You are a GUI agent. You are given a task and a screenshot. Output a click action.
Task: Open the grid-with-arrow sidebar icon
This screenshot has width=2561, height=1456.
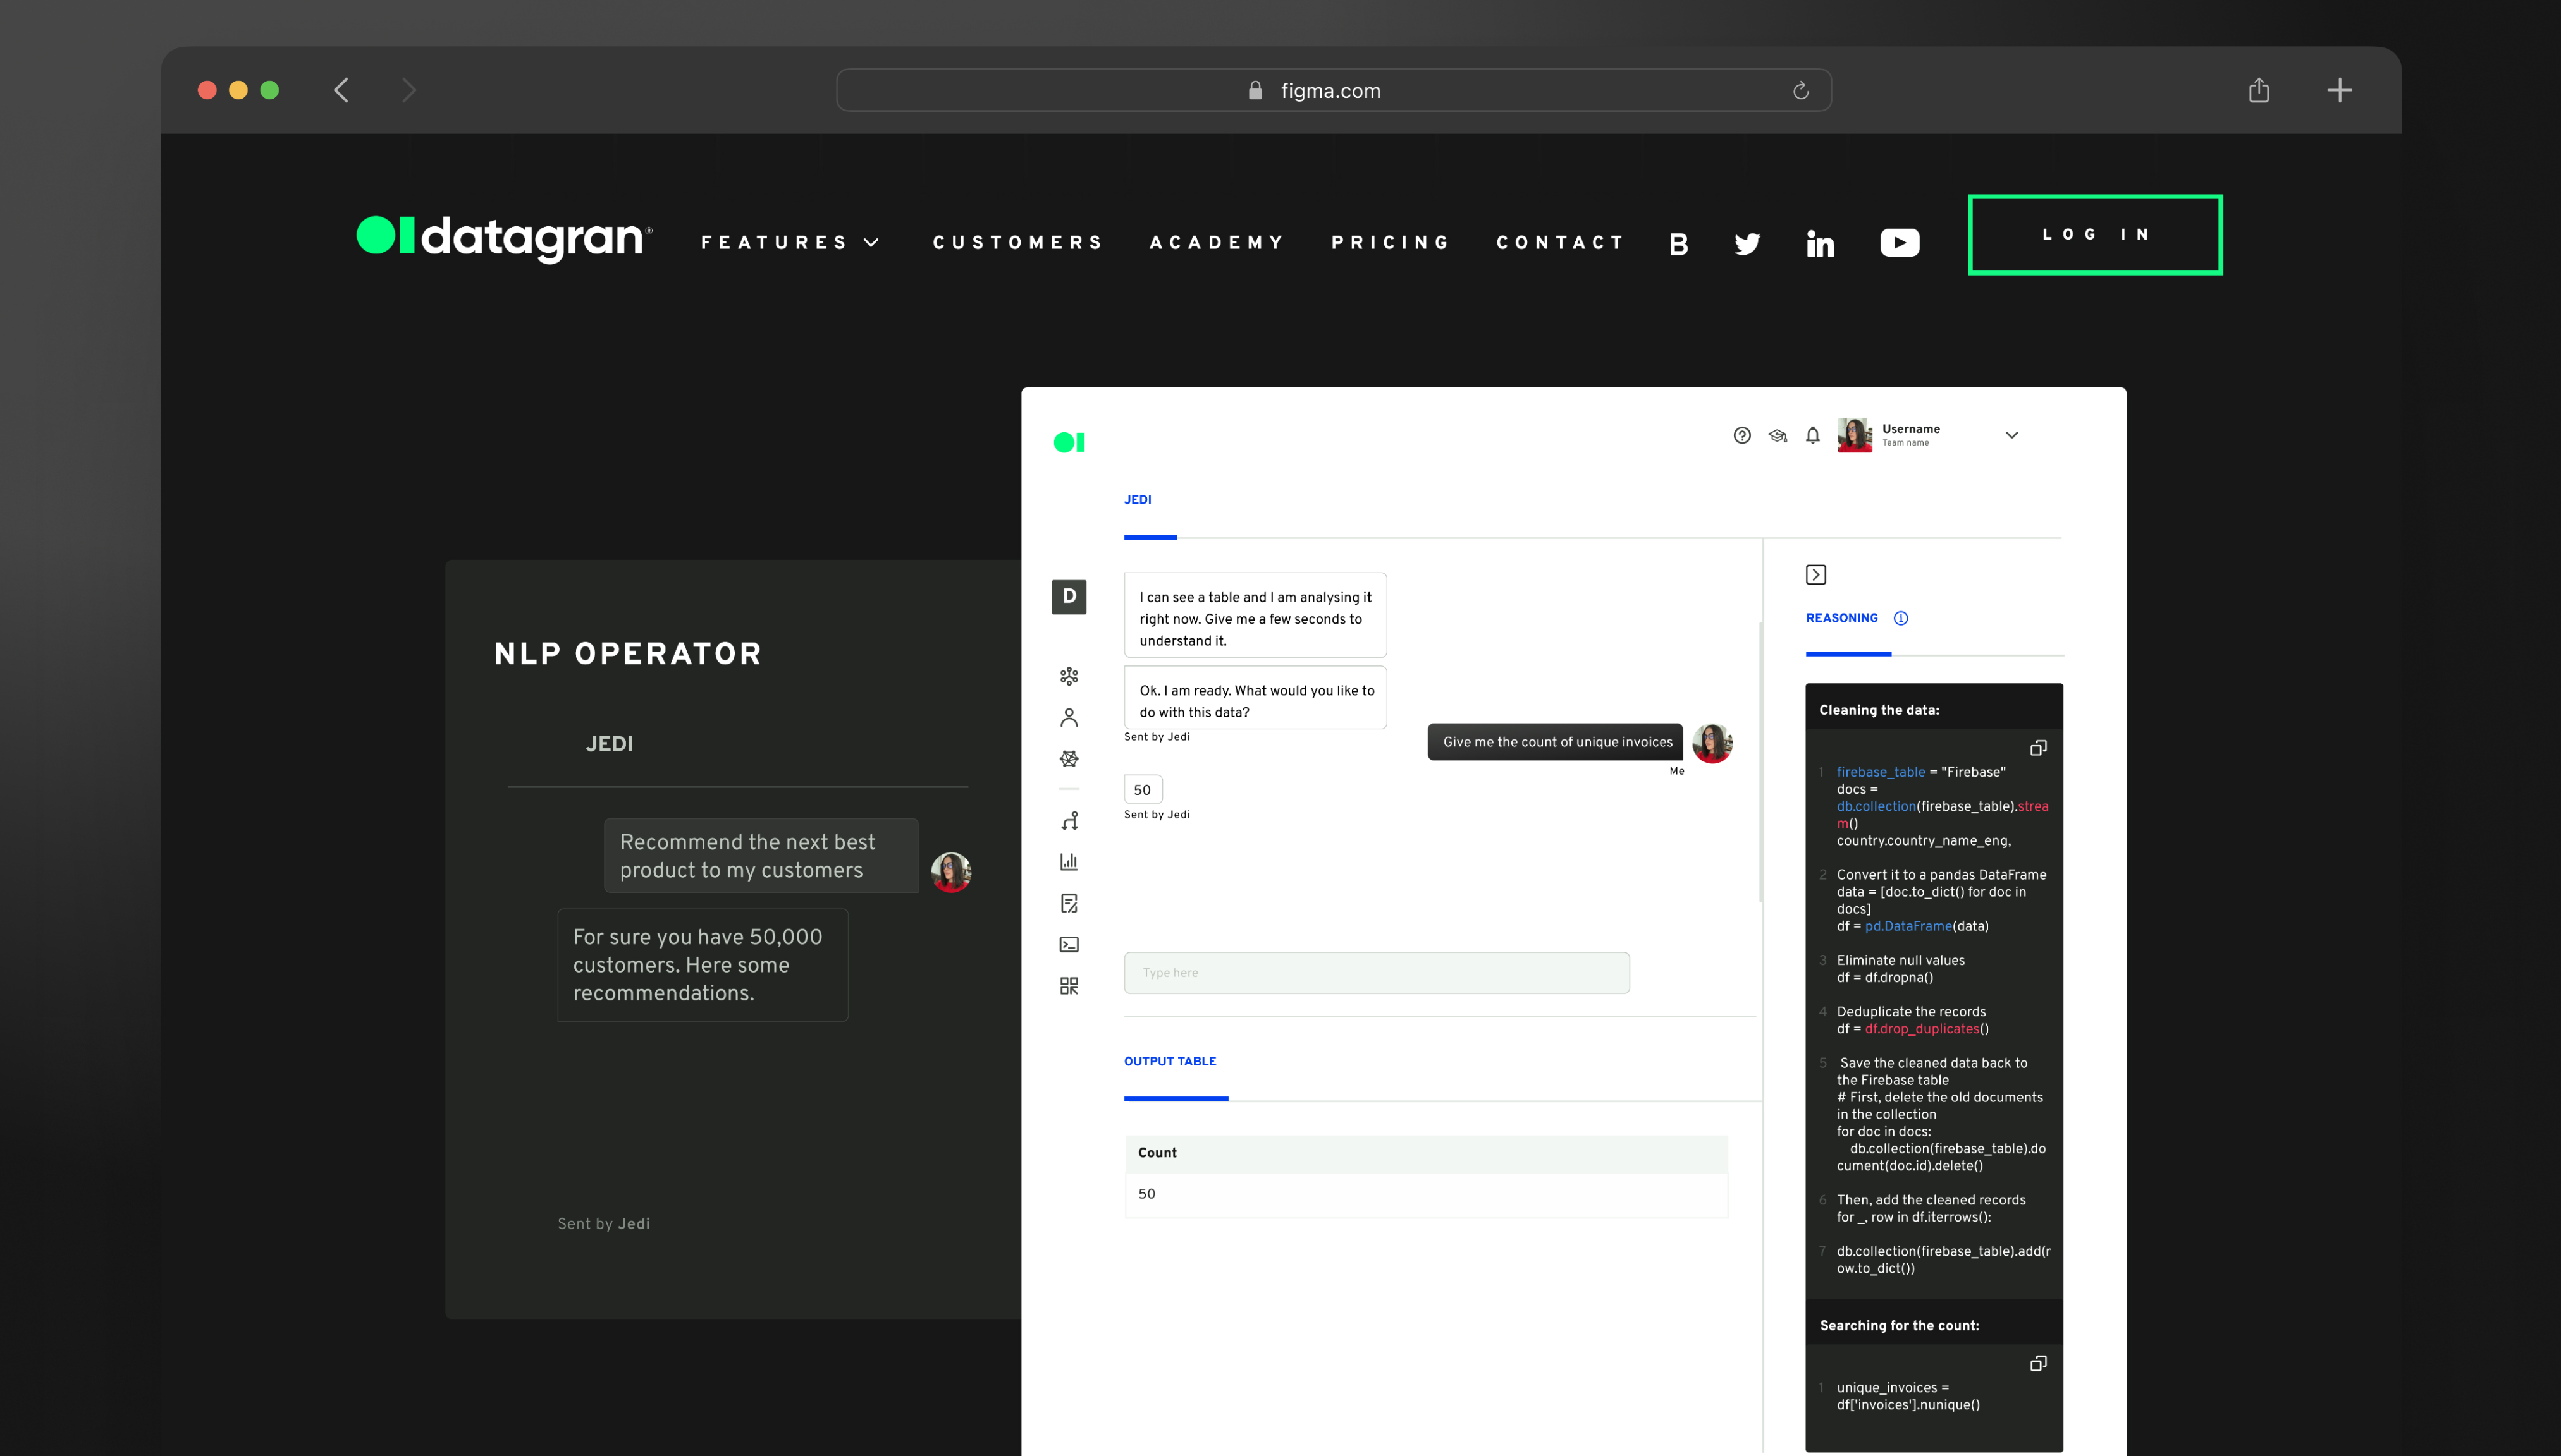point(1069,986)
